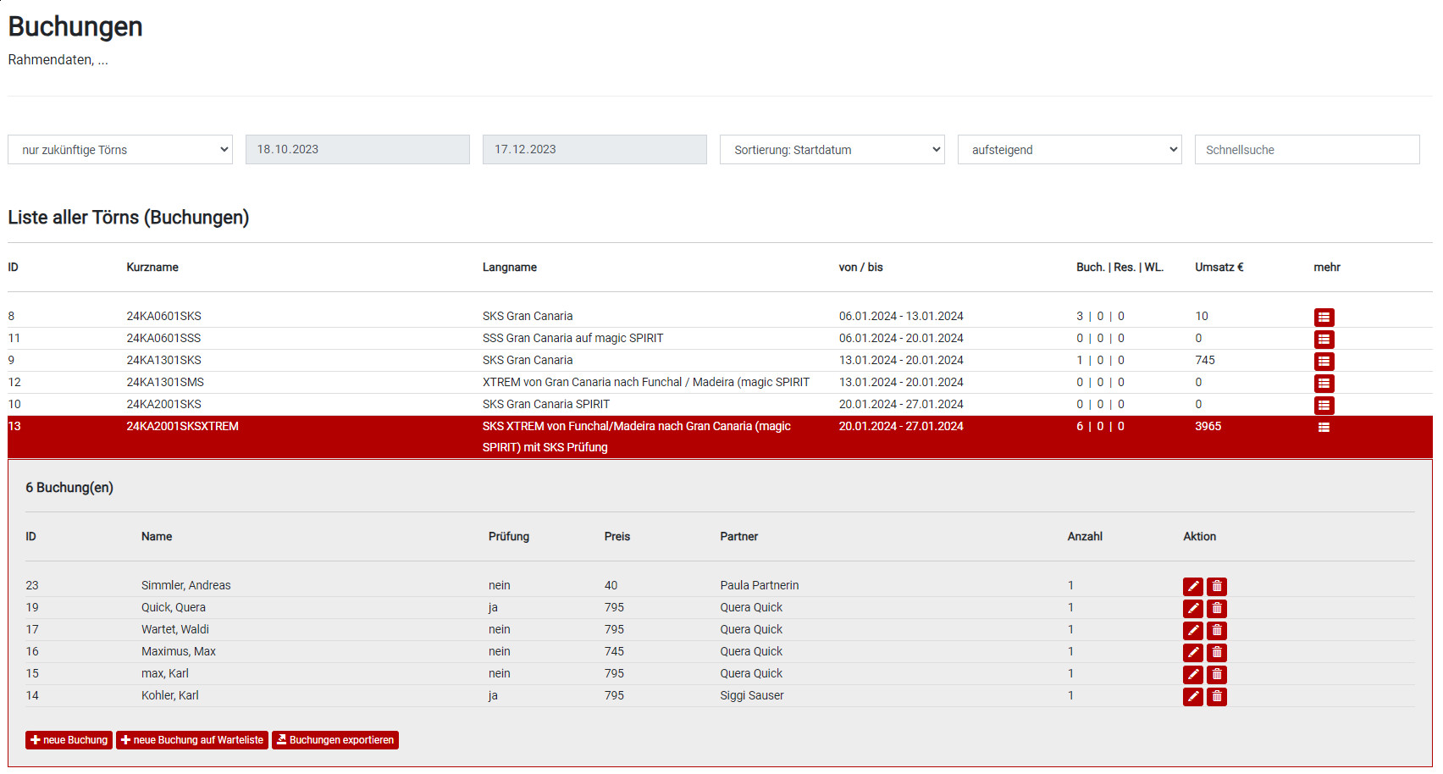Screen dimensions: 1443x774
Task: Export bookings via 'Buchungen exportieren'
Action: (x=335, y=740)
